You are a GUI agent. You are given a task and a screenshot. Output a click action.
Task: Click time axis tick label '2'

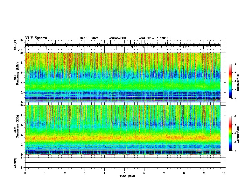click(x=65, y=173)
